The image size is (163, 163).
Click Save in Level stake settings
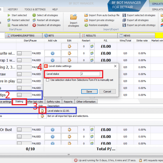(89, 92)
